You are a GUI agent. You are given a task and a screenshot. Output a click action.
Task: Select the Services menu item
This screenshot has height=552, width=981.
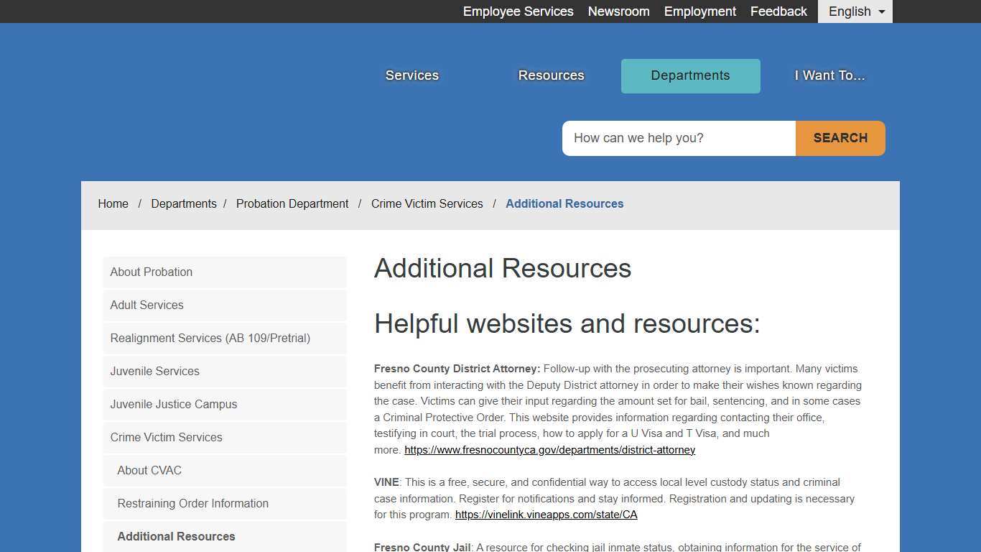point(412,75)
